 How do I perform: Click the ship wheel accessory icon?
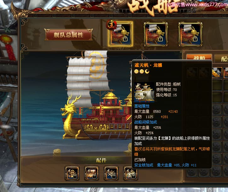[111, 173]
